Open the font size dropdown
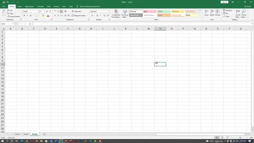254x143 pixels. 44,12
